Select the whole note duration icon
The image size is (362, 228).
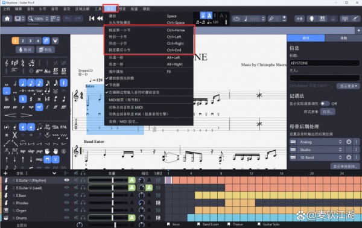point(7,84)
